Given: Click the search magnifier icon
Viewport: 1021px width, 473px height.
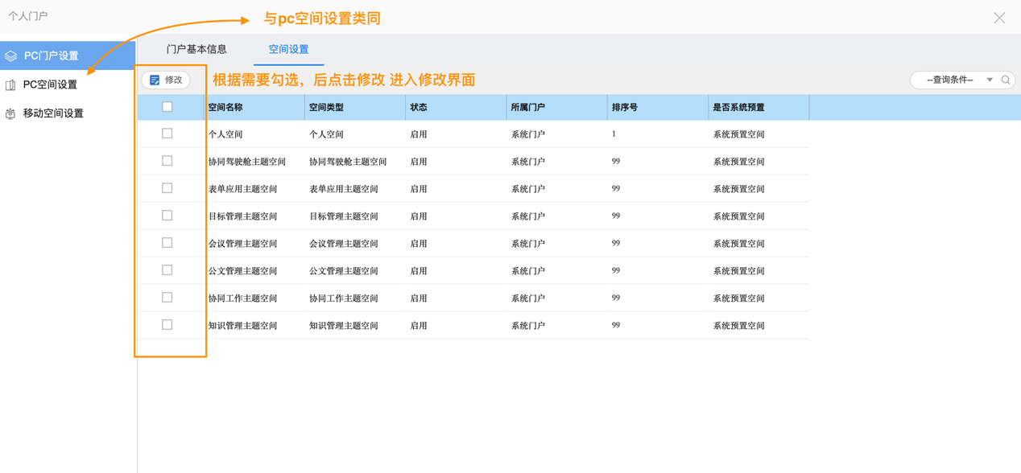Looking at the screenshot, I should coord(1006,80).
